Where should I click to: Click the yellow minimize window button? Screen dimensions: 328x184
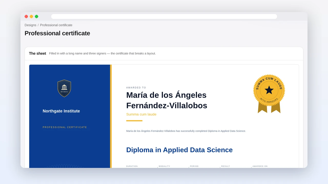coord(31,16)
